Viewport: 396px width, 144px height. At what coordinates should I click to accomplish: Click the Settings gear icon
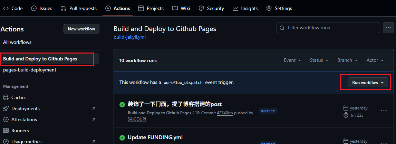coord(269,8)
